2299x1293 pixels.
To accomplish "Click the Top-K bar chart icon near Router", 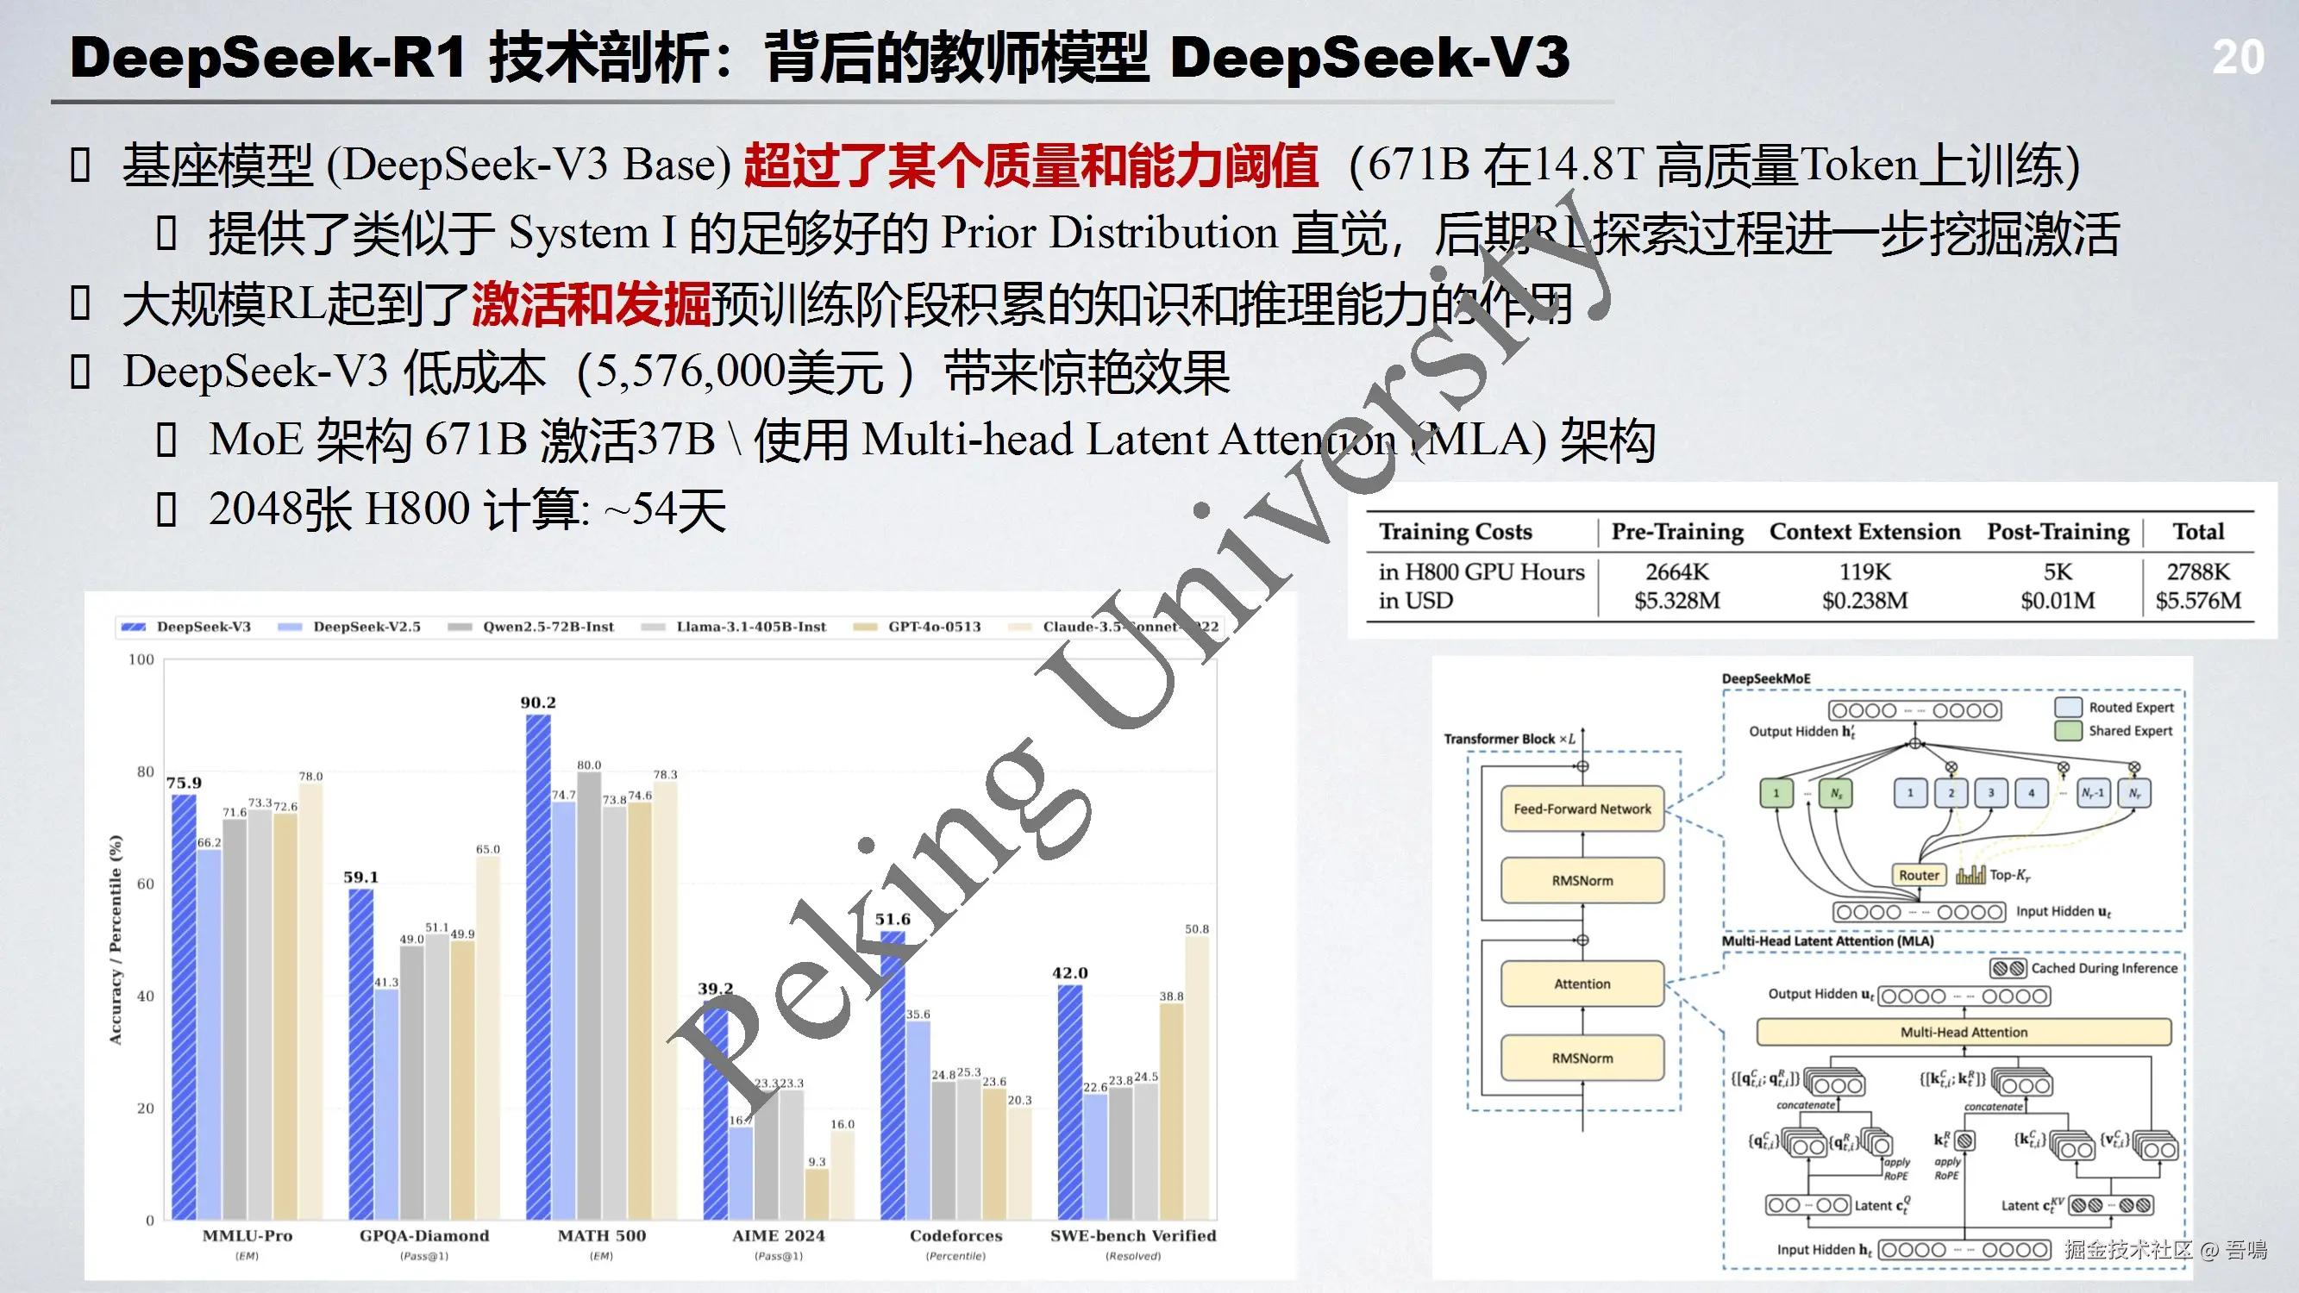I will tap(1970, 876).
